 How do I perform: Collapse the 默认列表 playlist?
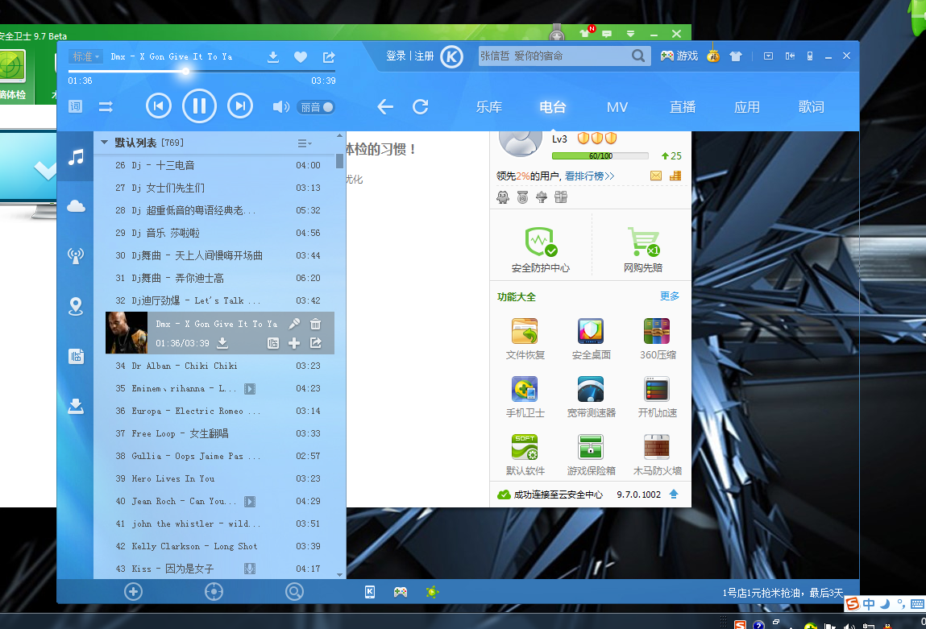point(104,143)
